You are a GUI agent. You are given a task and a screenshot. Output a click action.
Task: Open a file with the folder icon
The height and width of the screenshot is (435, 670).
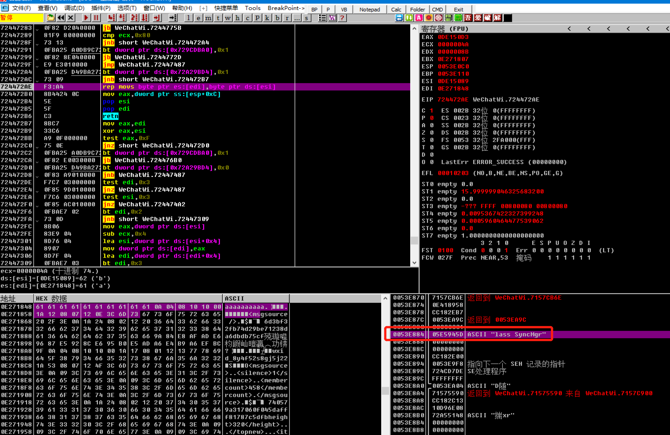(51, 18)
